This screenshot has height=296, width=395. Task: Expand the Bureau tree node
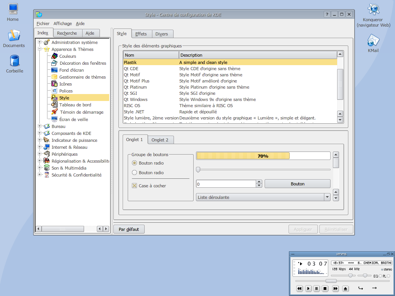[39, 126]
